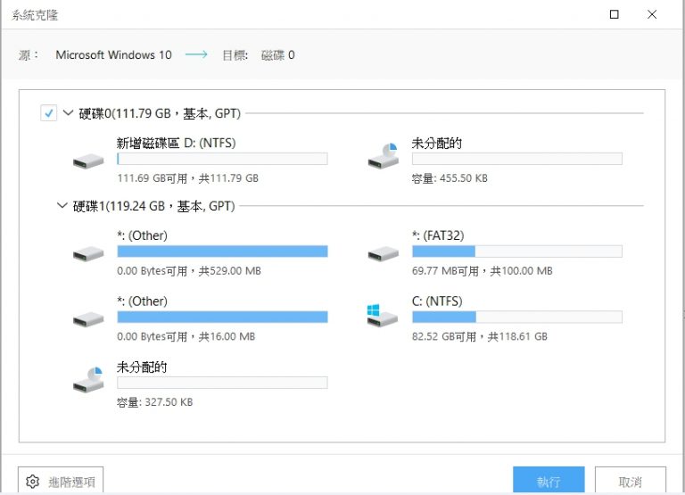685x495 pixels.
Task: Click the 新增磁碟區 D: drive icon
Action: point(88,161)
